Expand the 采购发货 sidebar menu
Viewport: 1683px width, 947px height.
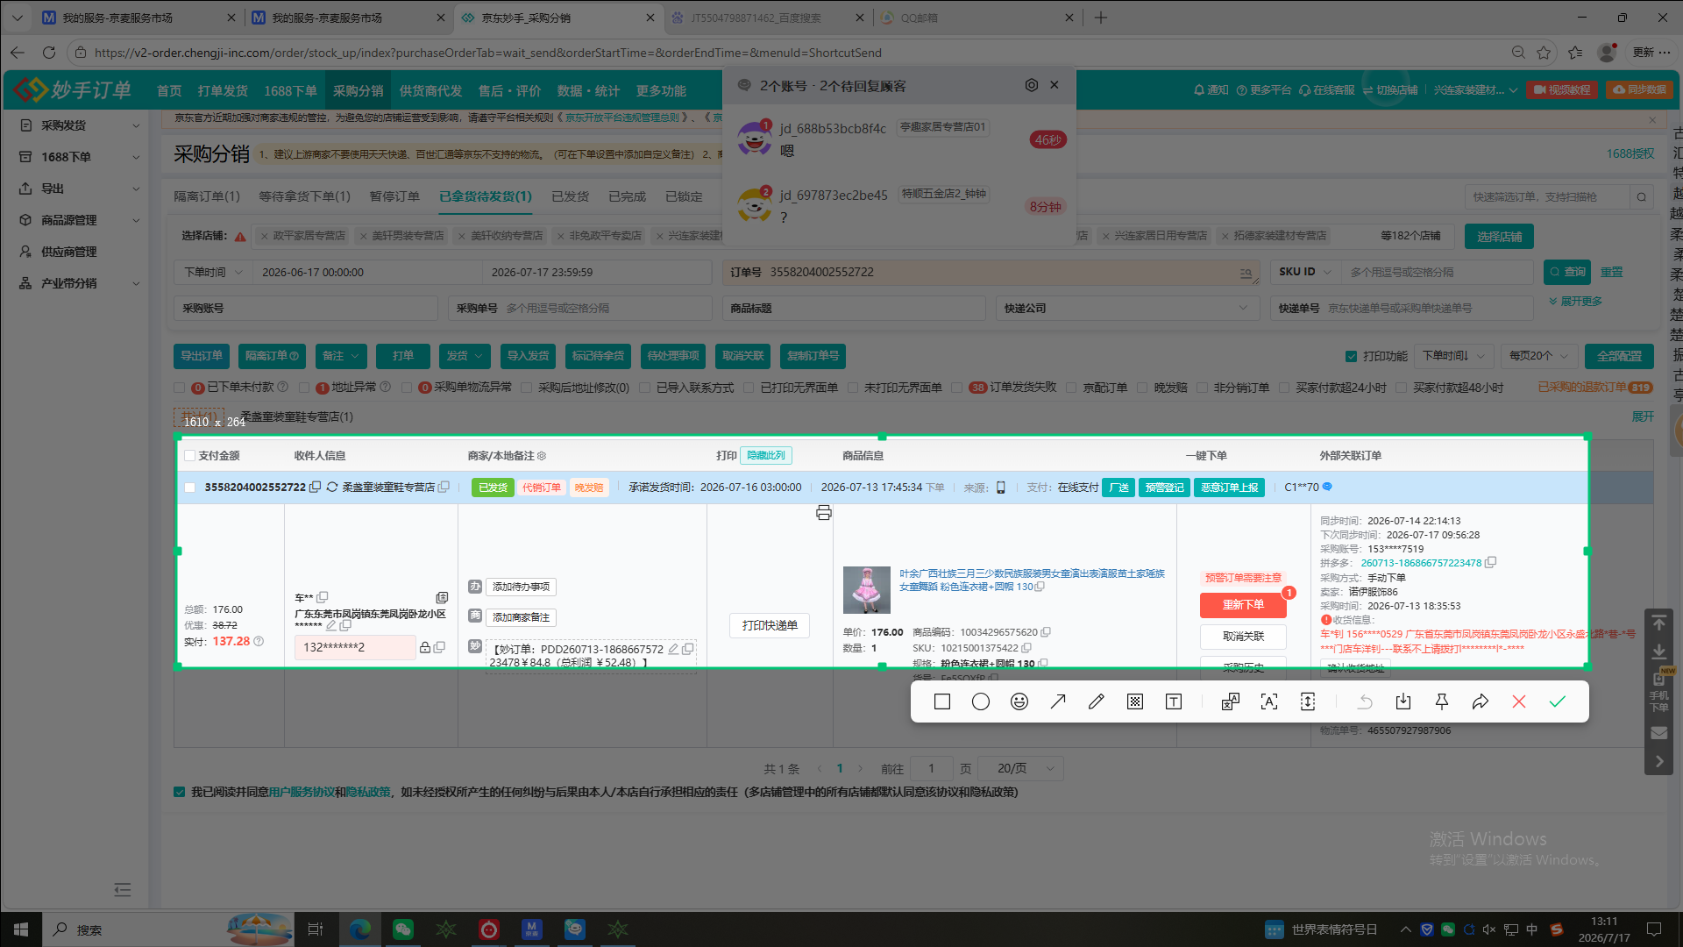[x=80, y=125]
